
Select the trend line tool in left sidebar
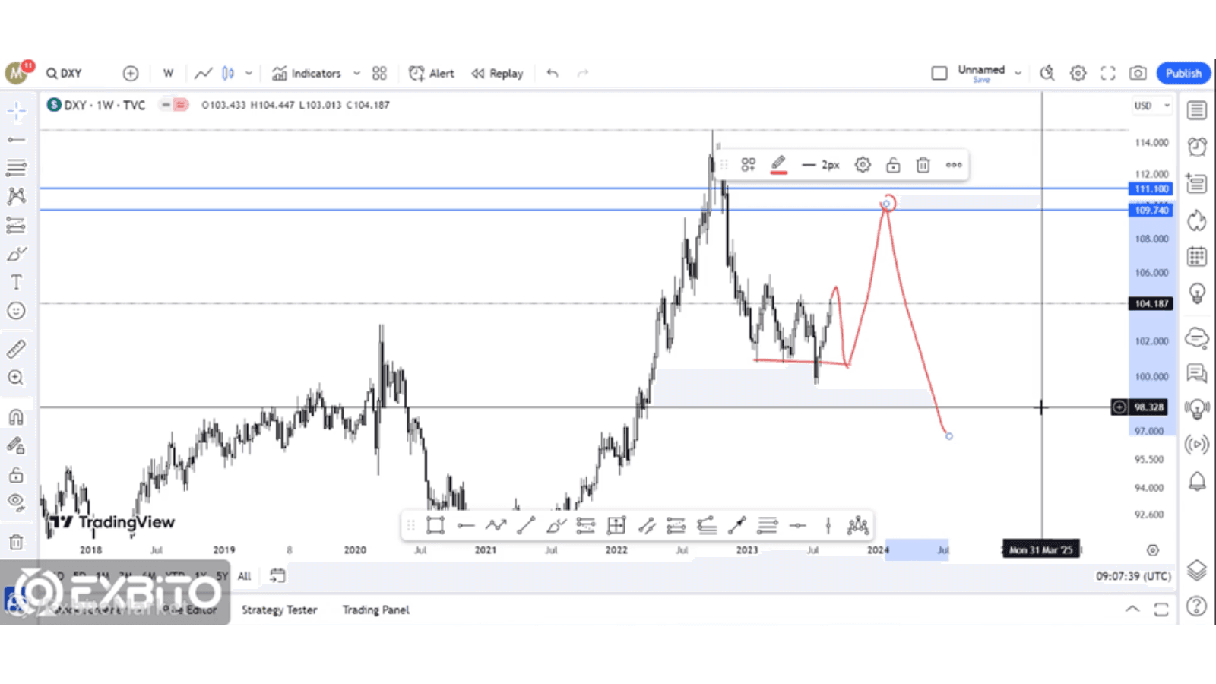pos(16,140)
